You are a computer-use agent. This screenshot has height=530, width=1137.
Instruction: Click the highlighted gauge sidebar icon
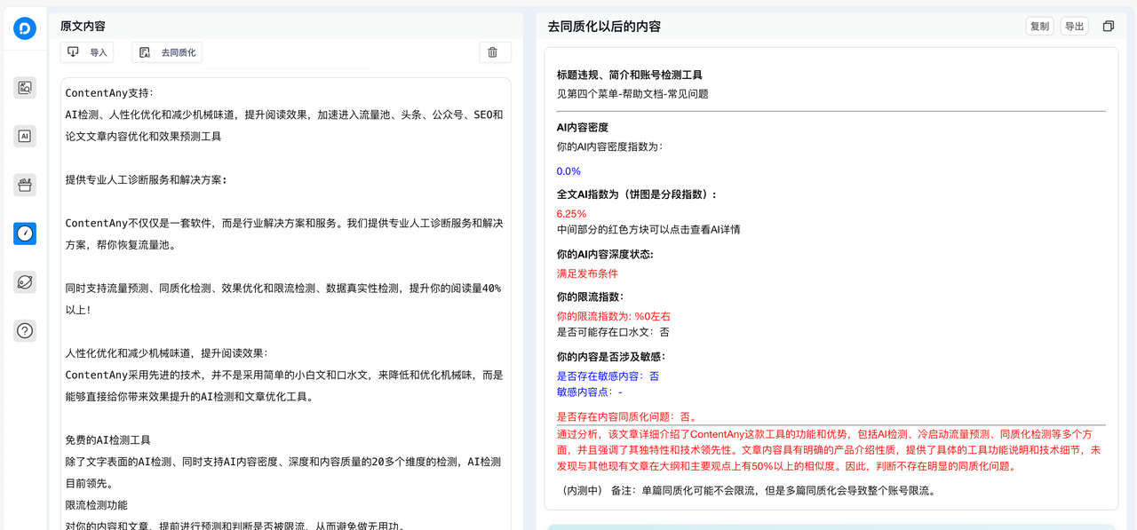(x=25, y=233)
